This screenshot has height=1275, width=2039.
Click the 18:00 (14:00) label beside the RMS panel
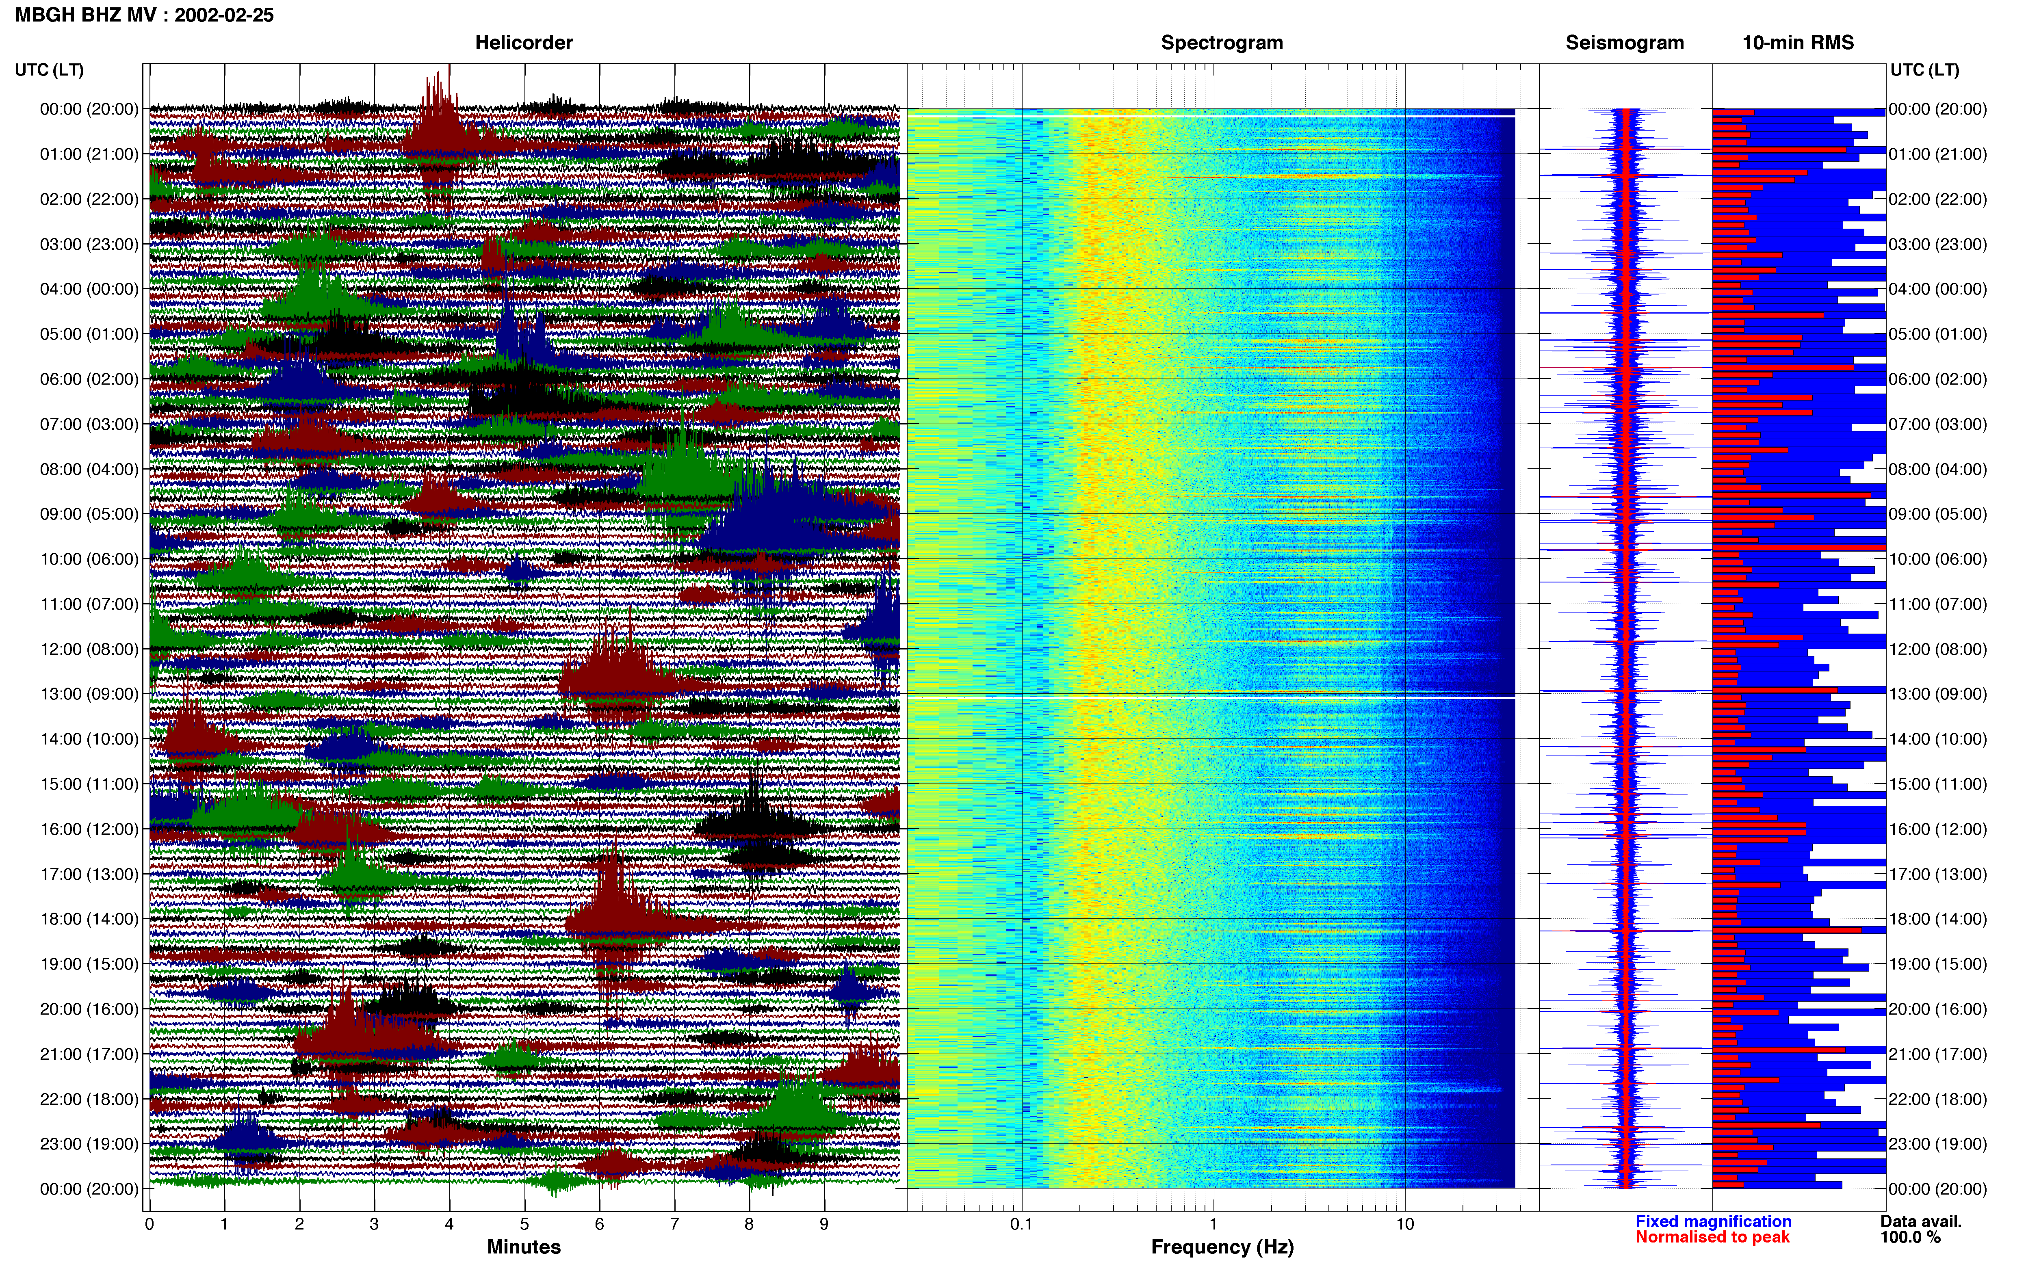point(1938,919)
